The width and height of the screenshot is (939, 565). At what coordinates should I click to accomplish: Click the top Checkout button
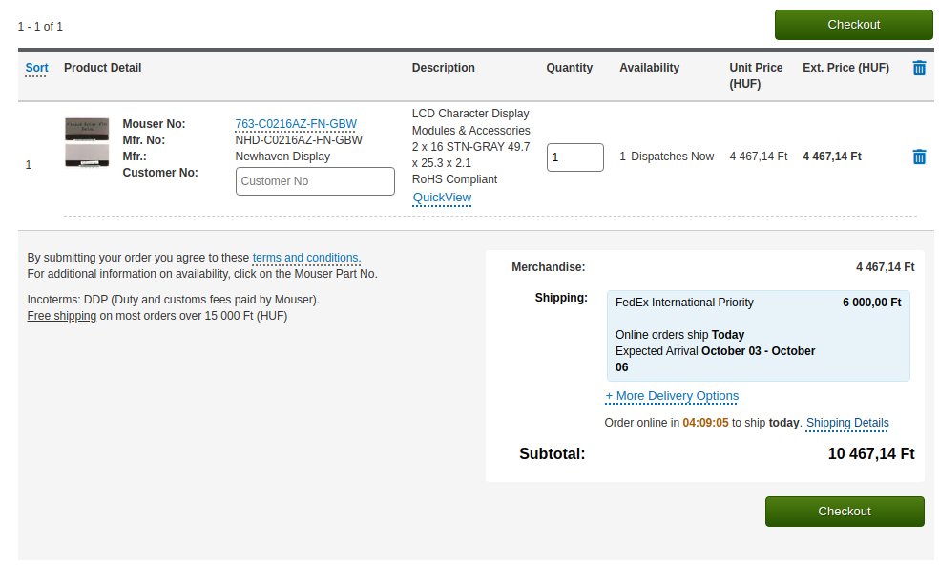[853, 25]
